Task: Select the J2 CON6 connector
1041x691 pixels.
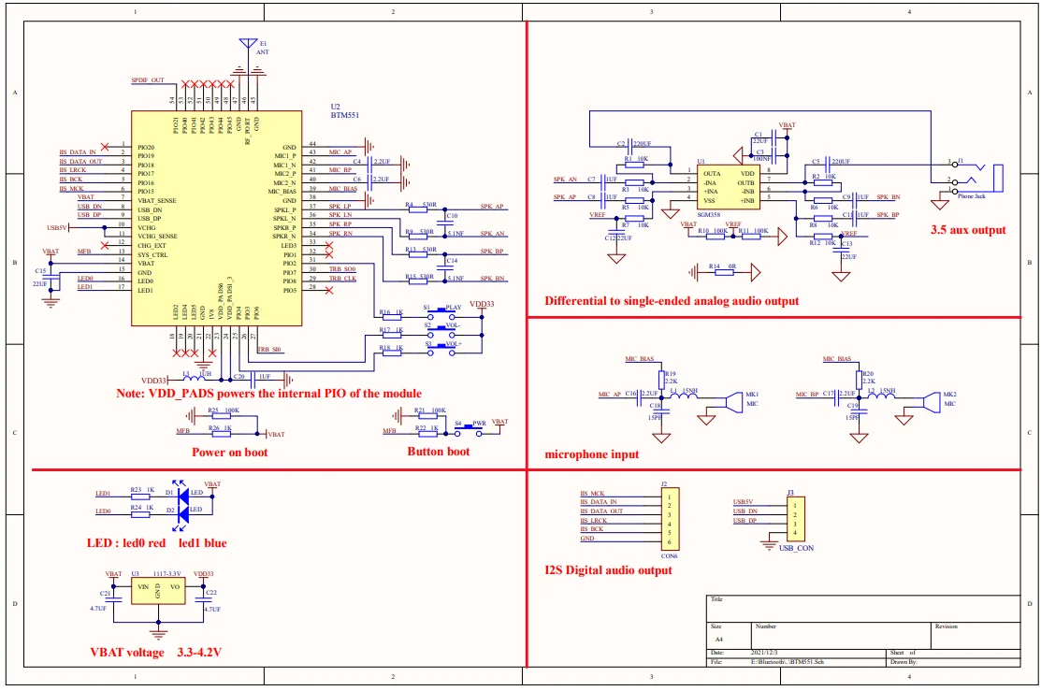Action: click(670, 519)
